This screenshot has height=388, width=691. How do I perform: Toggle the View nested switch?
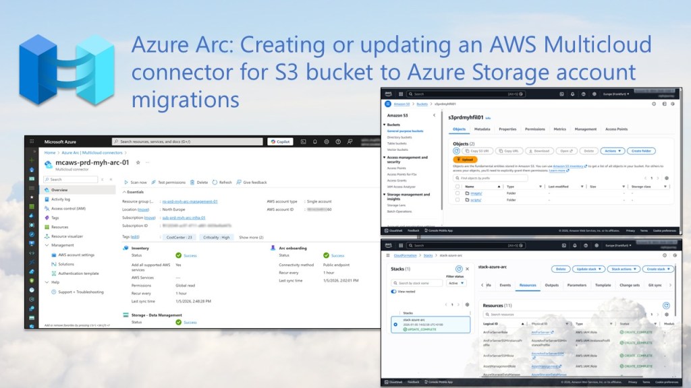393,292
